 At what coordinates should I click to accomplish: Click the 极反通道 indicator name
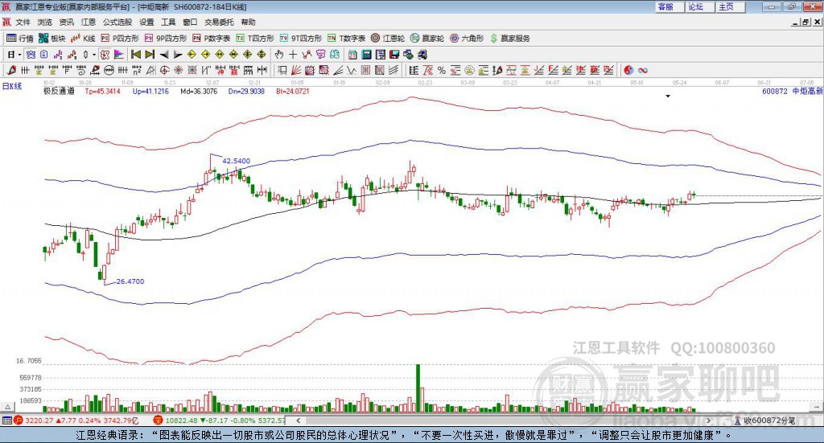(59, 92)
